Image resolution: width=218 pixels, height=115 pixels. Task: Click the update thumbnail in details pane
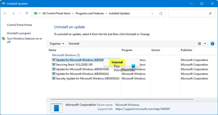(x=56, y=108)
